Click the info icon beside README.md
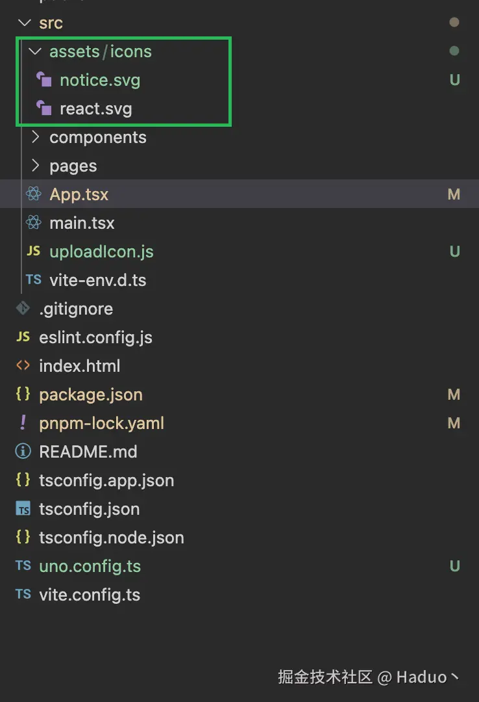 (x=23, y=452)
